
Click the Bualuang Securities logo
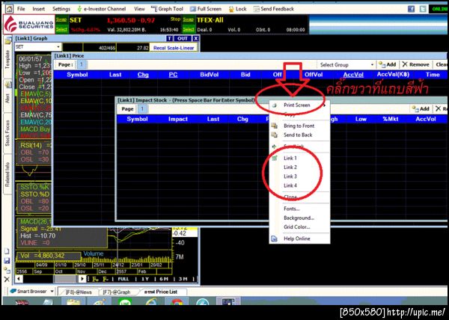29,25
